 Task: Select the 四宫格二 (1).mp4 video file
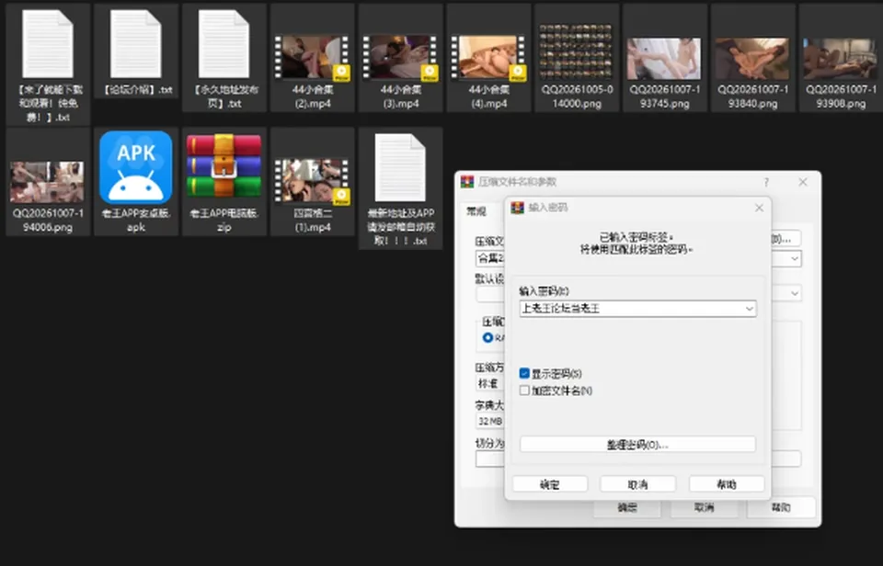313,181
